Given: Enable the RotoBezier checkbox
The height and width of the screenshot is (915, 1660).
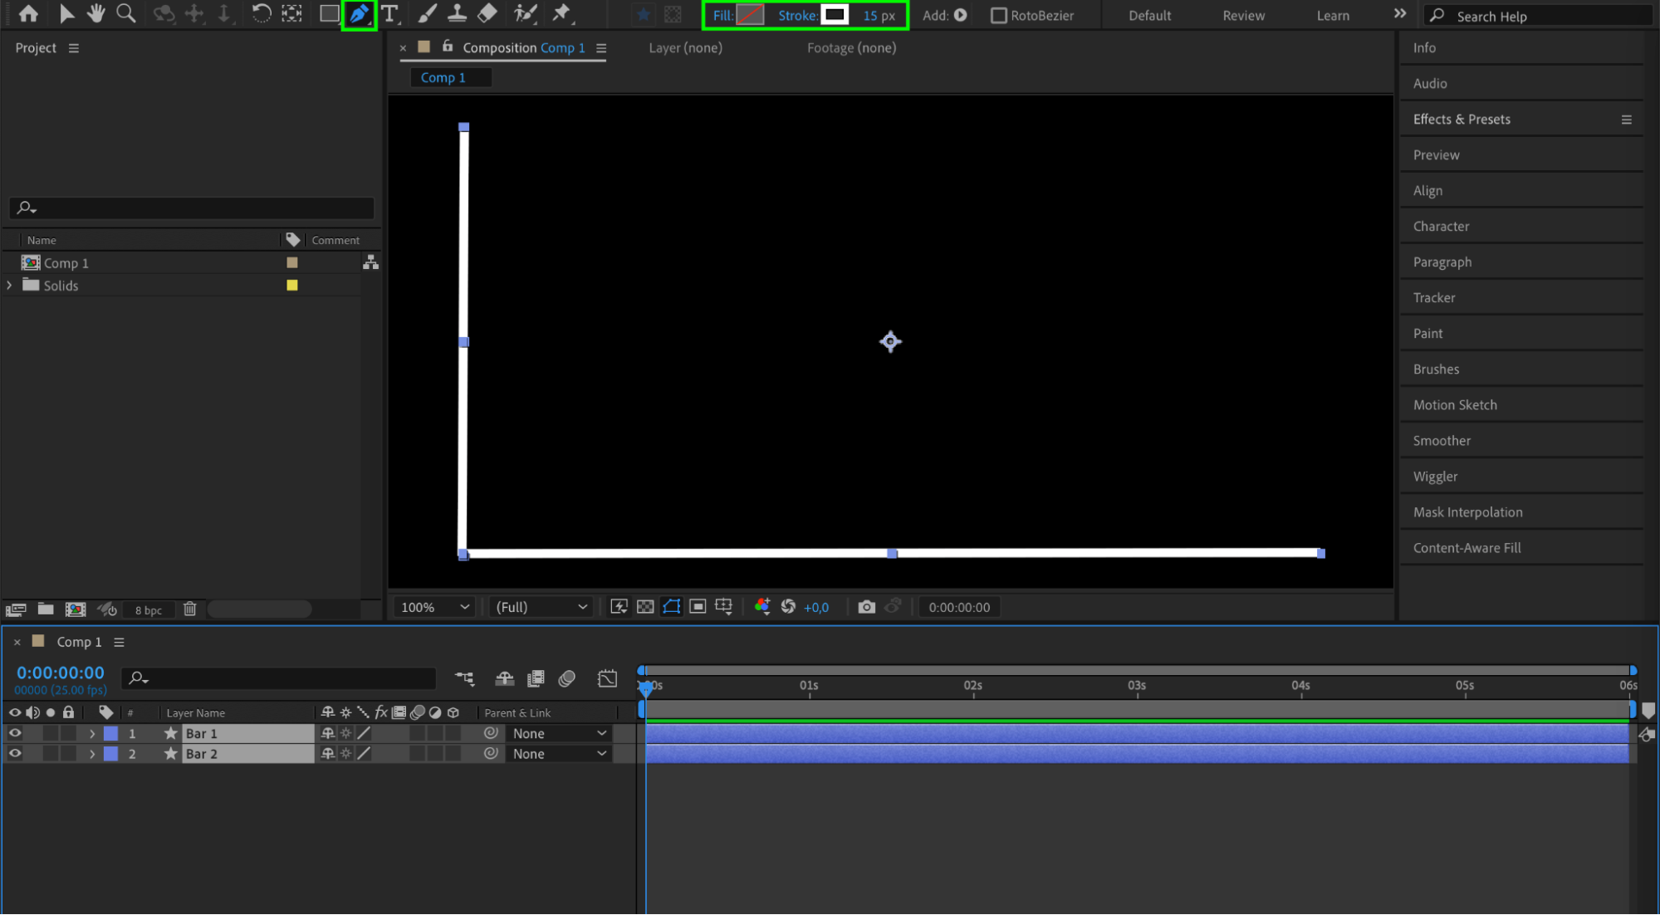Looking at the screenshot, I should click(x=999, y=16).
